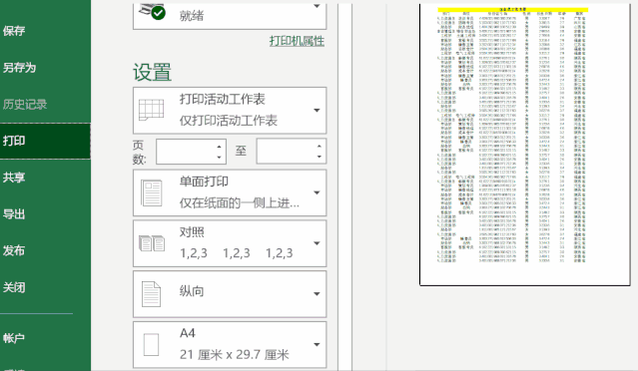Increase the starting page number

219,147
